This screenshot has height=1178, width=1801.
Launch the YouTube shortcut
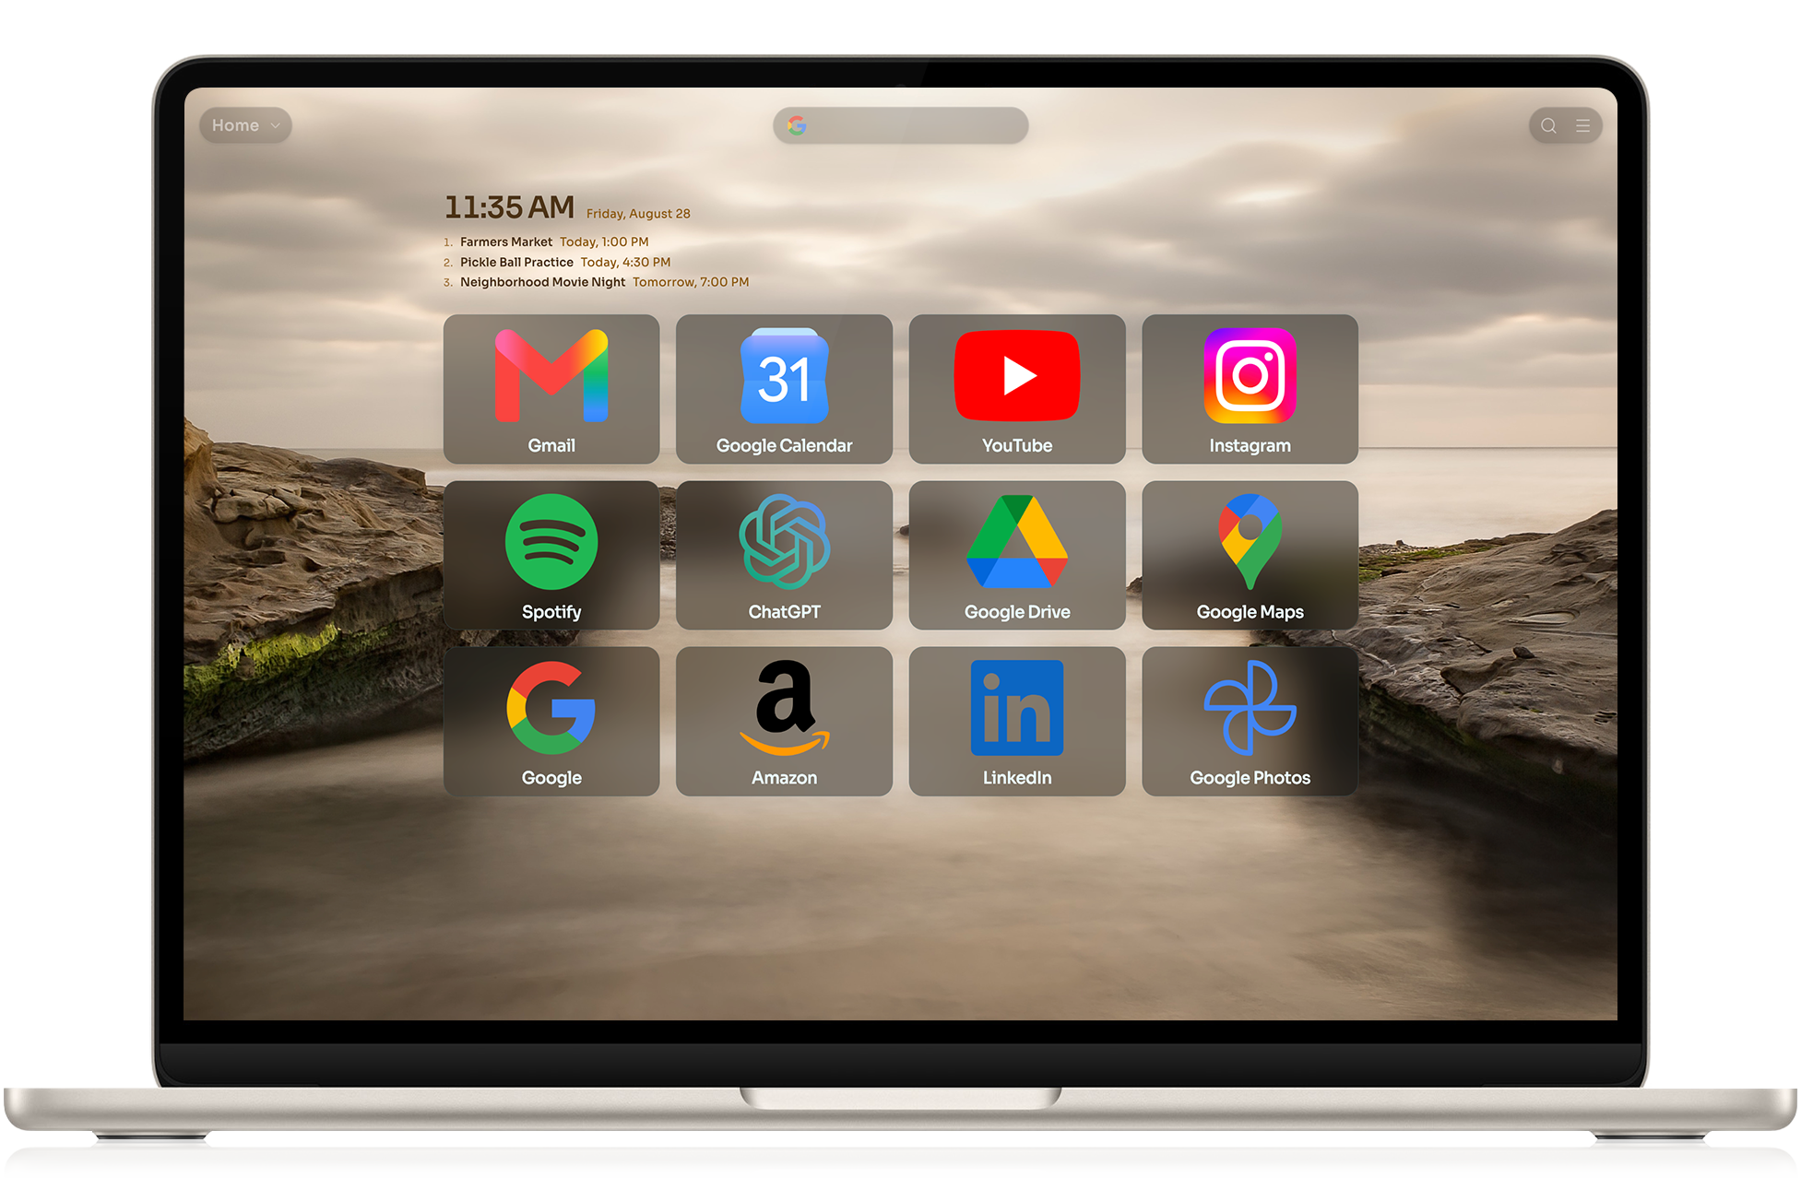[x=1017, y=389]
